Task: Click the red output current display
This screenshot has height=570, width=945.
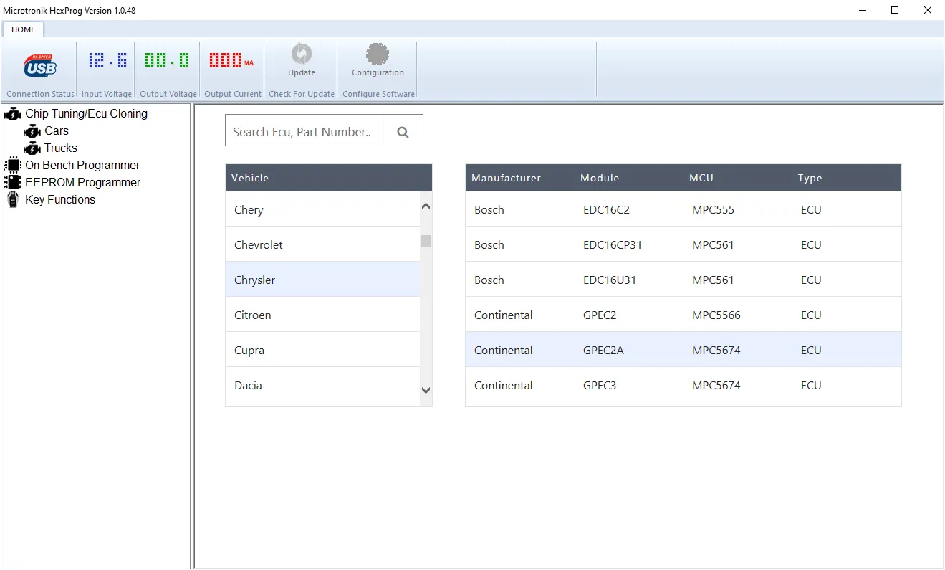Action: [x=231, y=60]
